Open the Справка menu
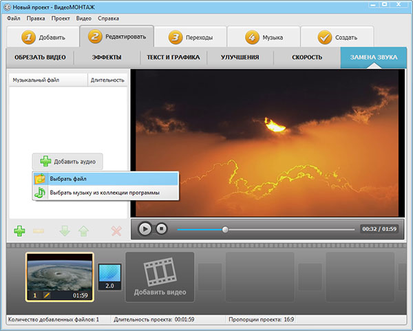413x331 pixels. [108, 19]
